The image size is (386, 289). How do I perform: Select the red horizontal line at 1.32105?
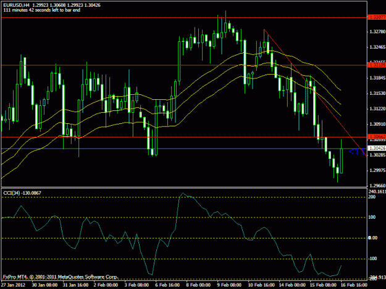point(184,65)
